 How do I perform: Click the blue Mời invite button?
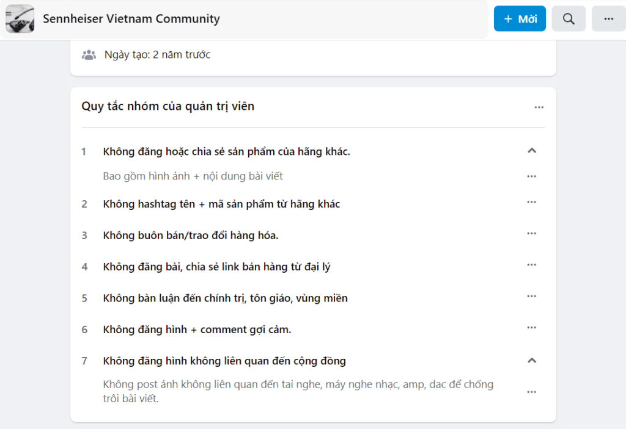click(520, 19)
